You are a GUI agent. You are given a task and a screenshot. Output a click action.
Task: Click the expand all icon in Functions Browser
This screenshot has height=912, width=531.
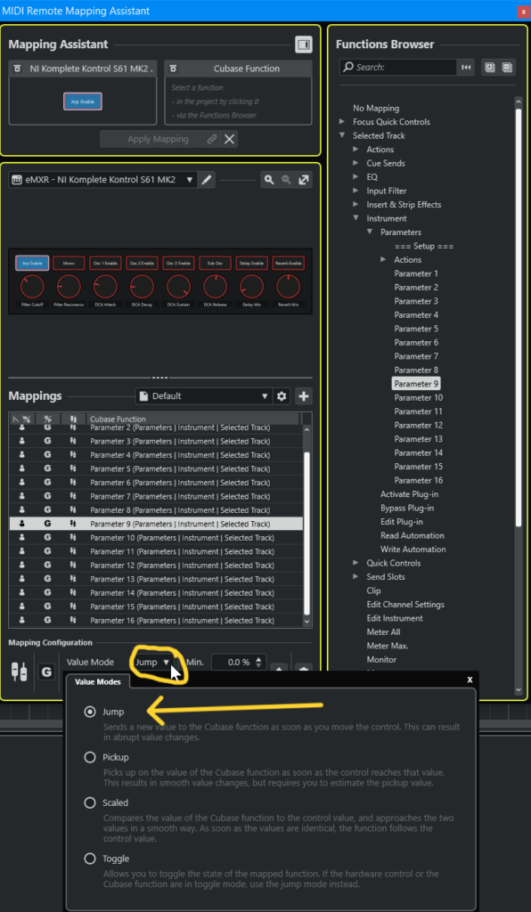coord(490,68)
